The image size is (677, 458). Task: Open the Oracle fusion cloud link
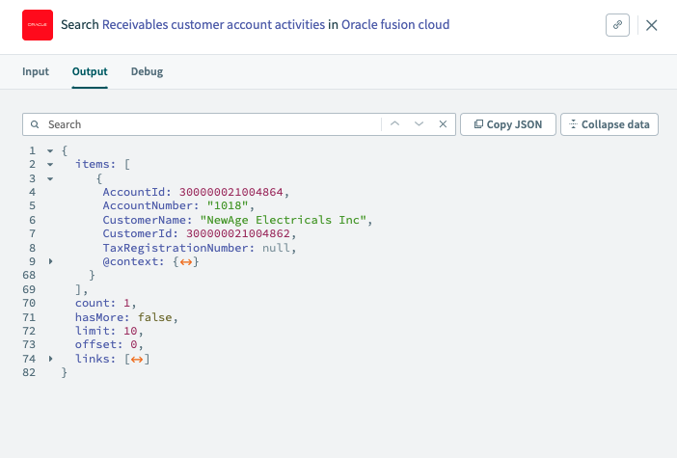tap(395, 24)
